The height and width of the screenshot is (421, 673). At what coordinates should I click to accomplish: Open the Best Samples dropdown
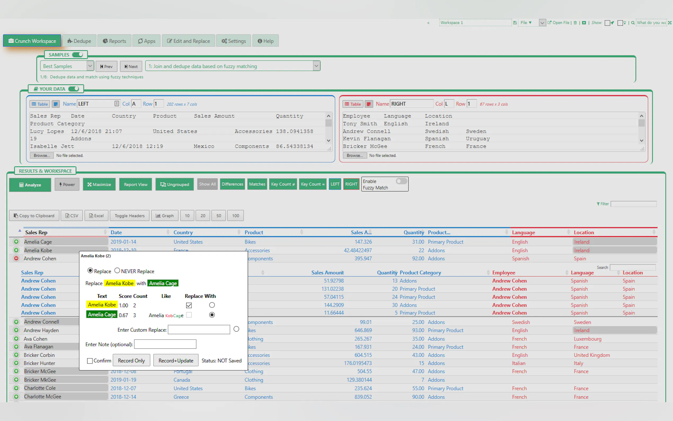(67, 66)
